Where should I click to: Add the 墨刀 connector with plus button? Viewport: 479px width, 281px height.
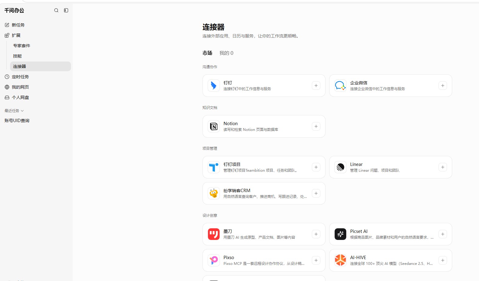click(316, 234)
